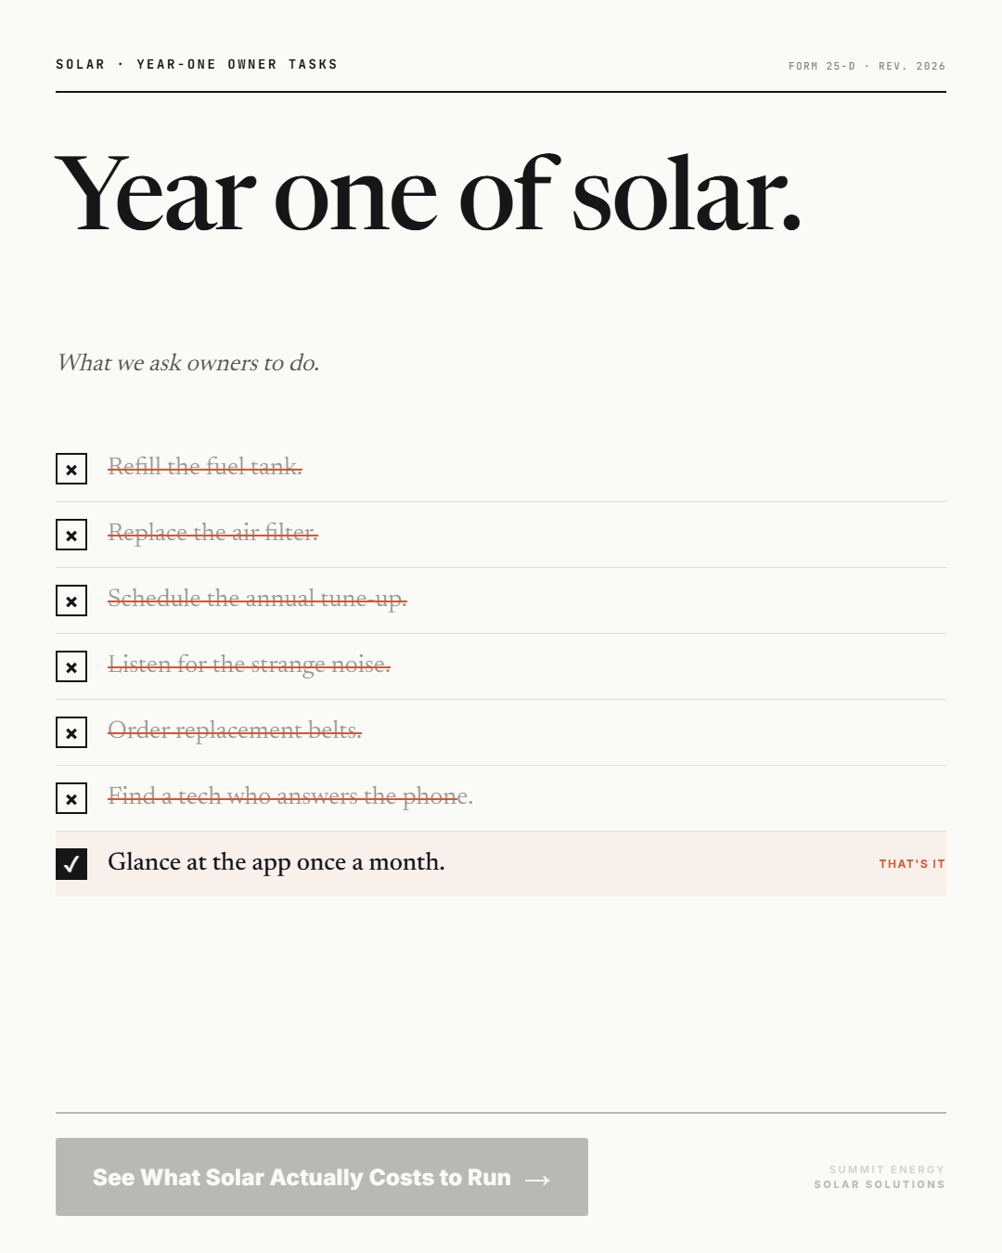Click the Glance at the app once a month text

(276, 862)
